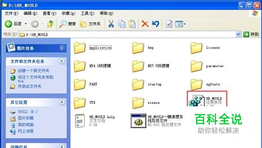Click the red Delete X icon
Image resolution: width=262 pixels, height=148 pixels.
click(x=145, y=24)
